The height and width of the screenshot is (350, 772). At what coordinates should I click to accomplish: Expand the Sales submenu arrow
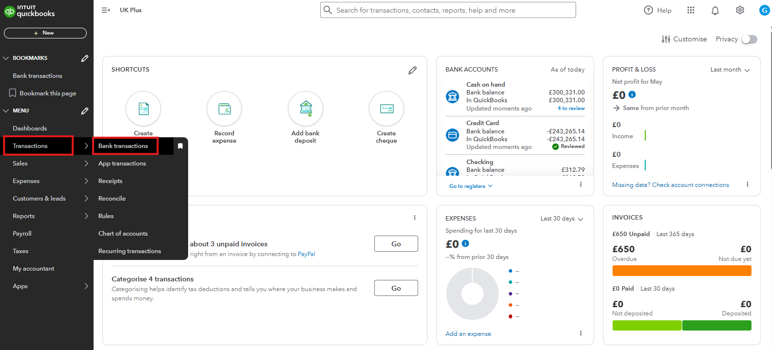[86, 164]
